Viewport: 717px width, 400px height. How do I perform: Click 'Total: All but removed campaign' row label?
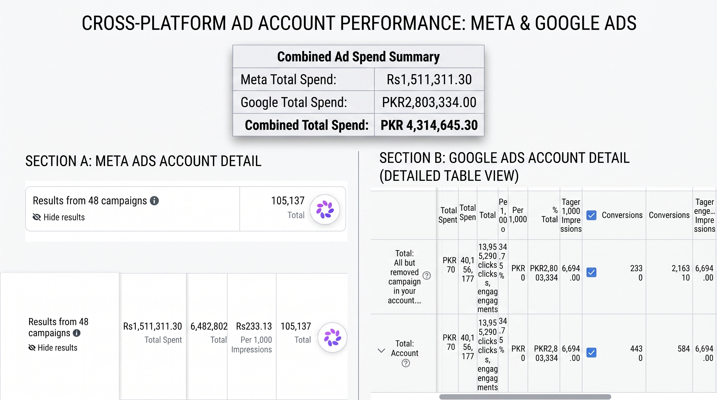click(x=404, y=277)
